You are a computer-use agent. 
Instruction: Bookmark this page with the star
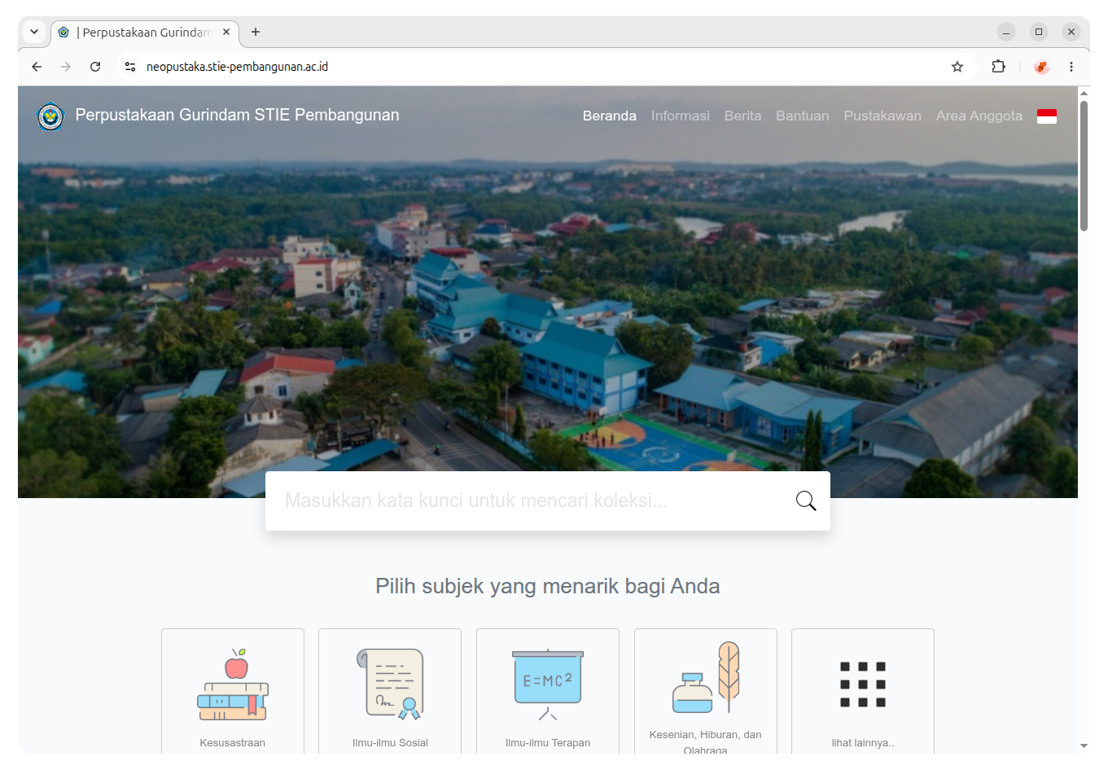(957, 67)
